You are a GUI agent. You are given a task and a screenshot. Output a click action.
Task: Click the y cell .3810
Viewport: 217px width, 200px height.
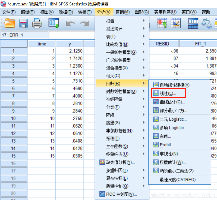coord(70,103)
